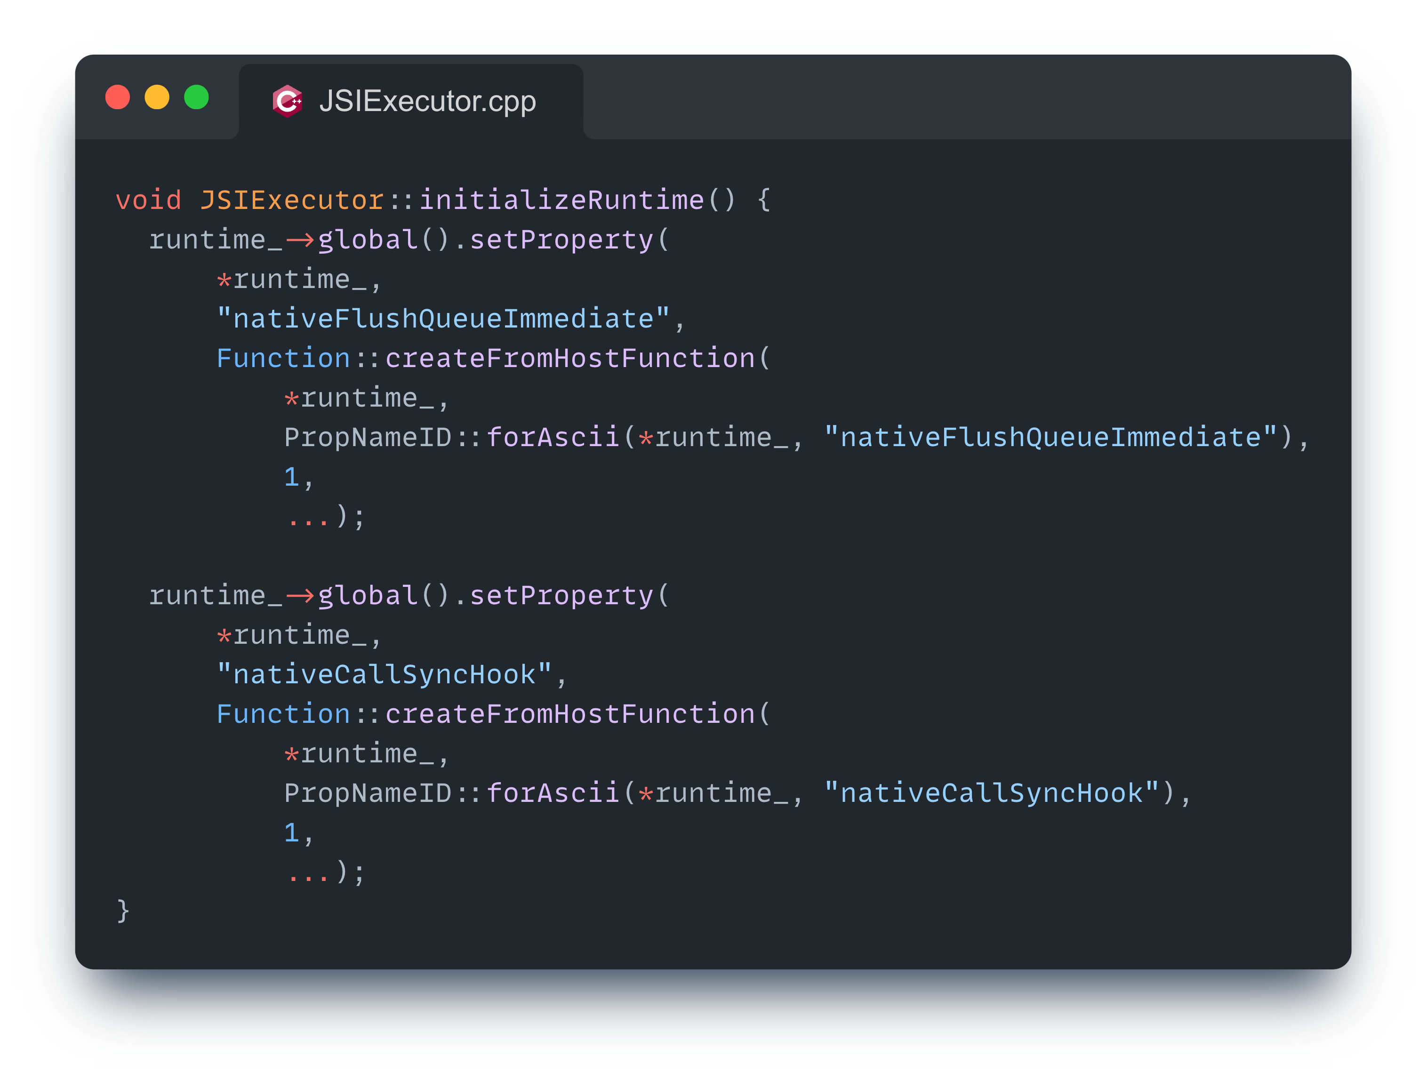Click "nativeFlushQueueImmediate" inside the forAscii call
Viewport: 1427px width, 1088px height.
pos(1050,438)
